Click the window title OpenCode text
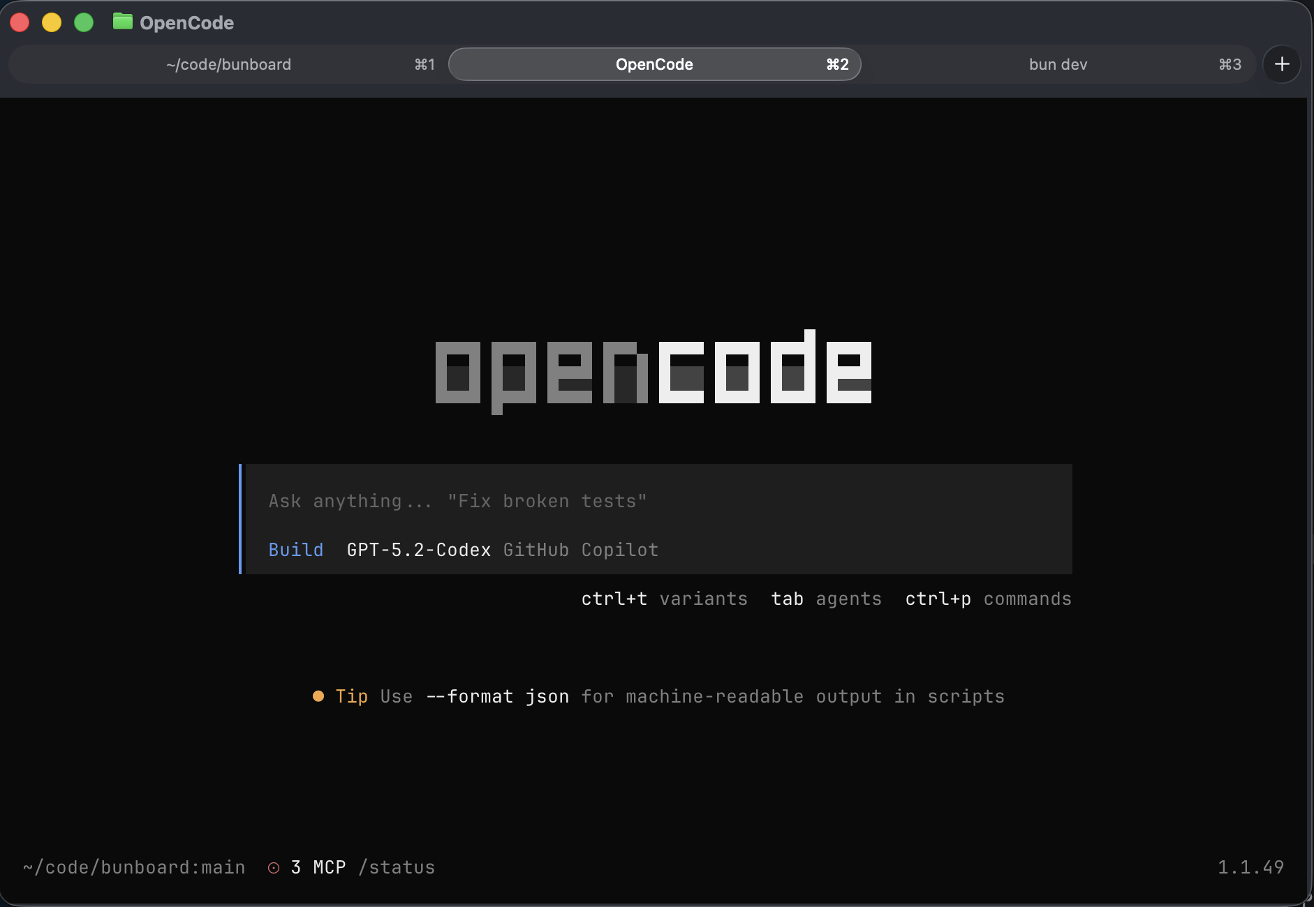This screenshot has width=1314, height=907. point(186,22)
